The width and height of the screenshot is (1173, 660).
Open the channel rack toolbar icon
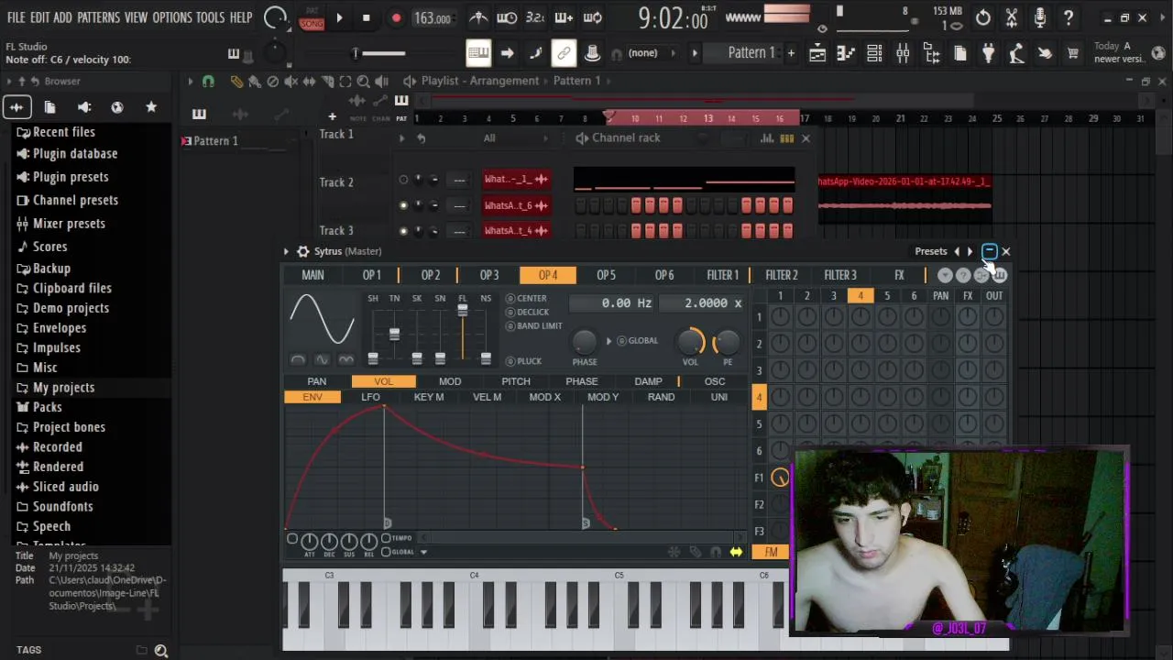pyautogui.click(x=874, y=54)
